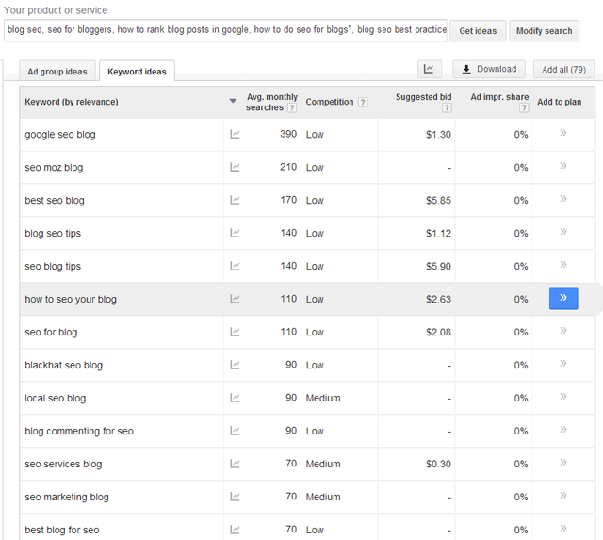Select keyword text local seo blog
603x540 pixels.
pyautogui.click(x=56, y=398)
